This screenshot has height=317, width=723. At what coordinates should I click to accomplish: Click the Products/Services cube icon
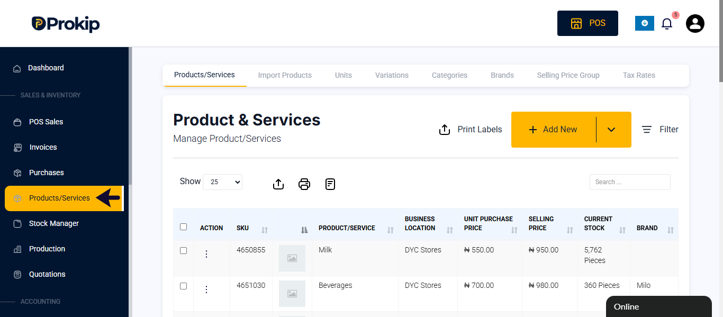(17, 198)
